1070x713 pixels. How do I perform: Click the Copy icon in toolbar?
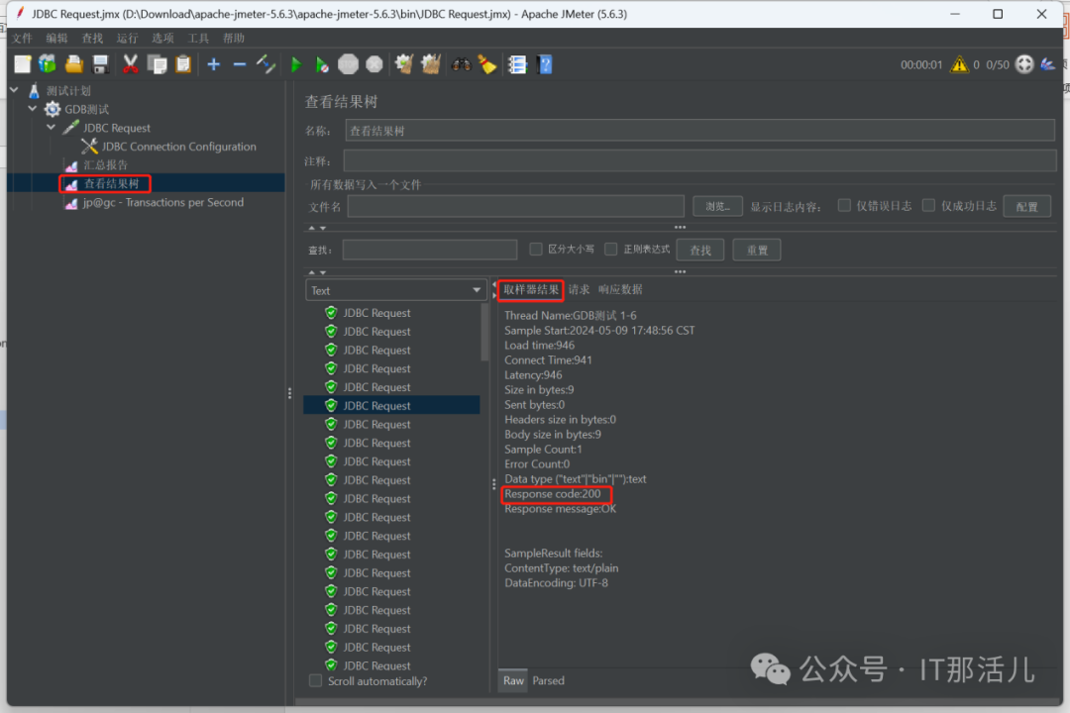(x=158, y=64)
